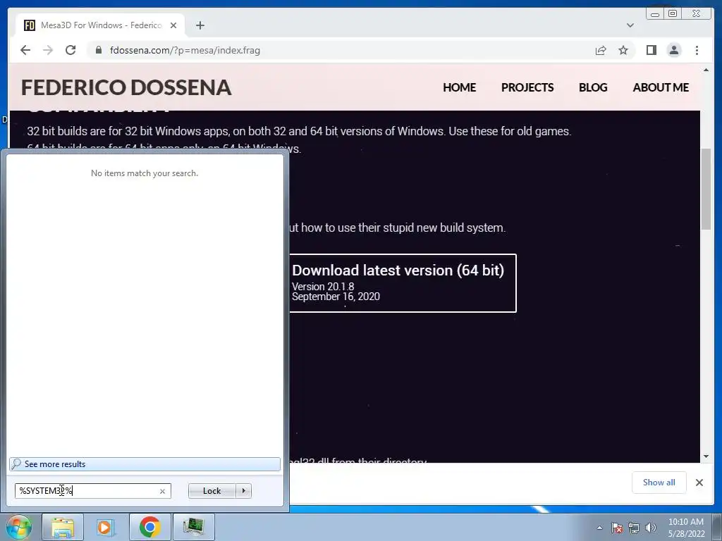Open PROJECTS in site navigation
Screen dimensions: 722x541
coord(527,87)
